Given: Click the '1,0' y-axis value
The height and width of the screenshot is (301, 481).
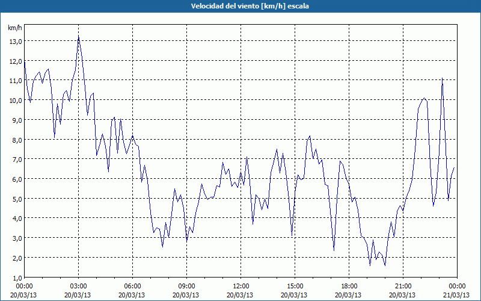Looking at the screenshot, I should pyautogui.click(x=17, y=278).
